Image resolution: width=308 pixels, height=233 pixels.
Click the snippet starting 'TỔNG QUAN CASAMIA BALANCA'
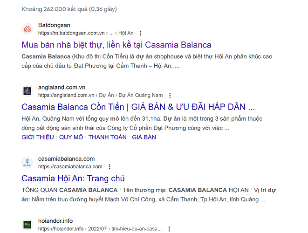[x=149, y=195]
